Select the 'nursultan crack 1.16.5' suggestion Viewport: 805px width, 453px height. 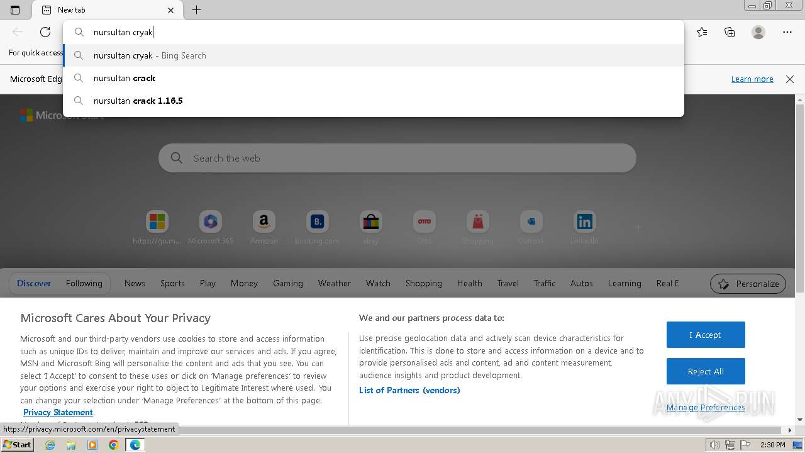(374, 101)
